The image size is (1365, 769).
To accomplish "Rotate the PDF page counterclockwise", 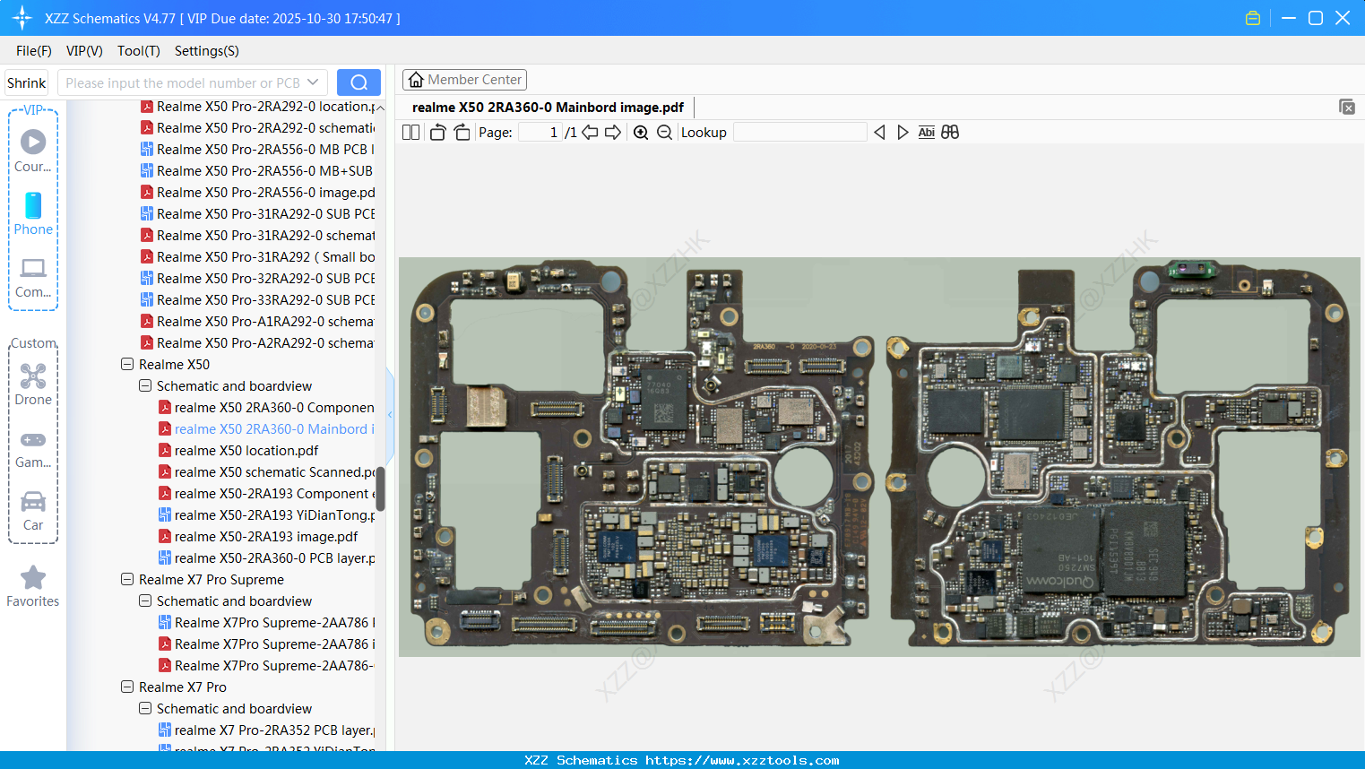I will 436,132.
